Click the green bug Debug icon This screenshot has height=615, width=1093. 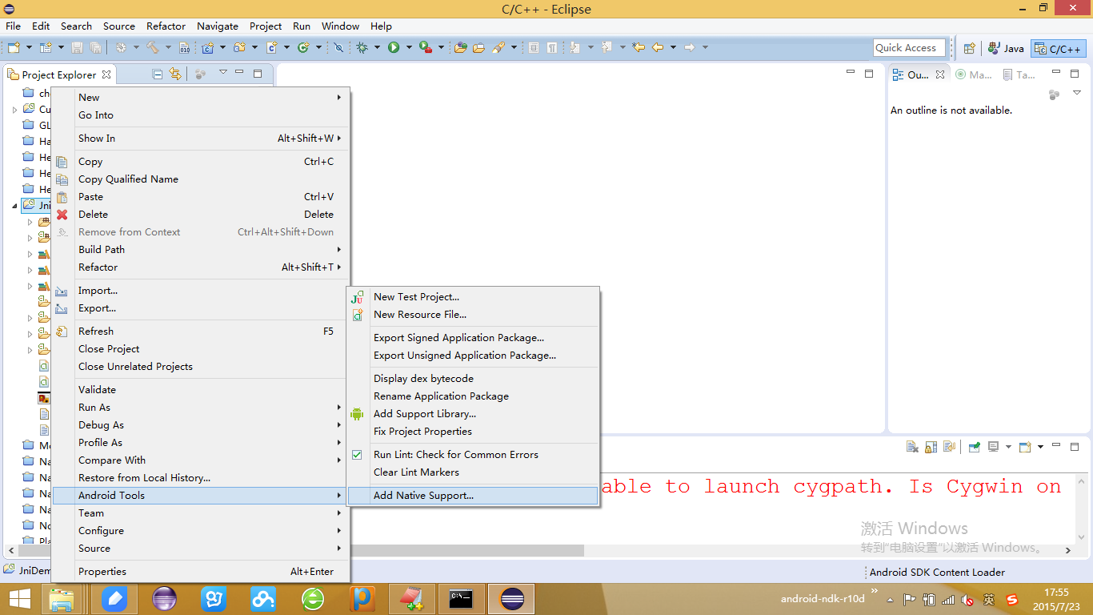tap(362, 47)
